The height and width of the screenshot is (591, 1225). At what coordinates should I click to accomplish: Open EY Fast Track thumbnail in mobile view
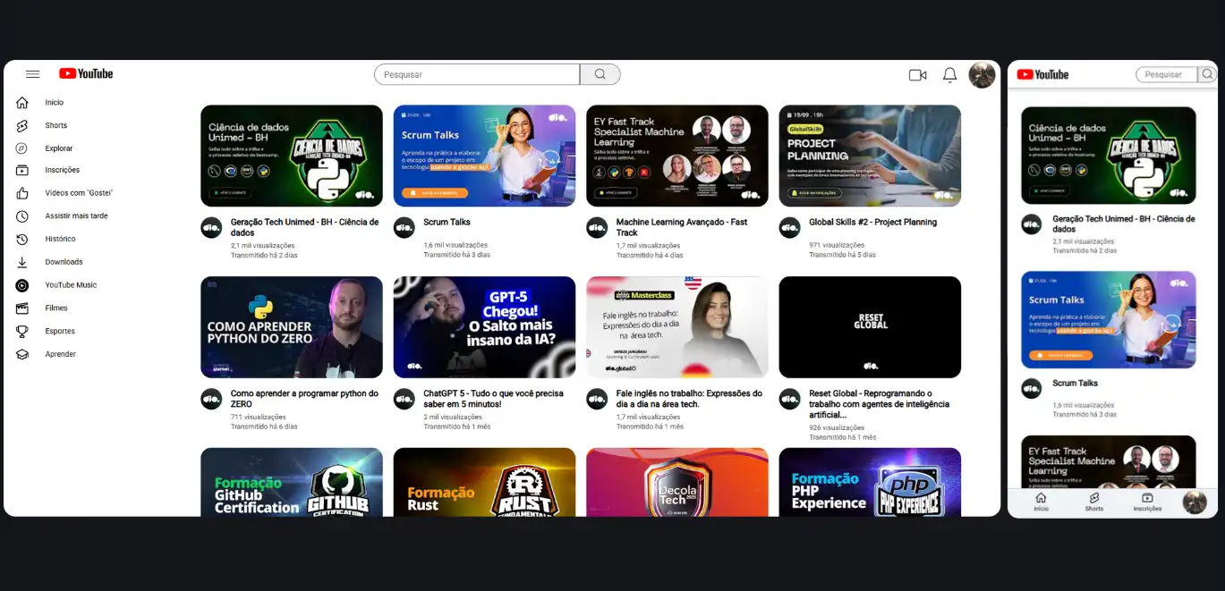1109,461
